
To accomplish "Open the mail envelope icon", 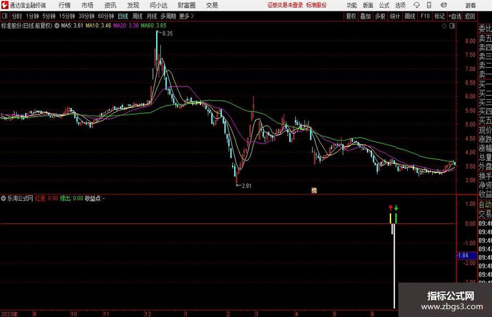I will 444,5.
